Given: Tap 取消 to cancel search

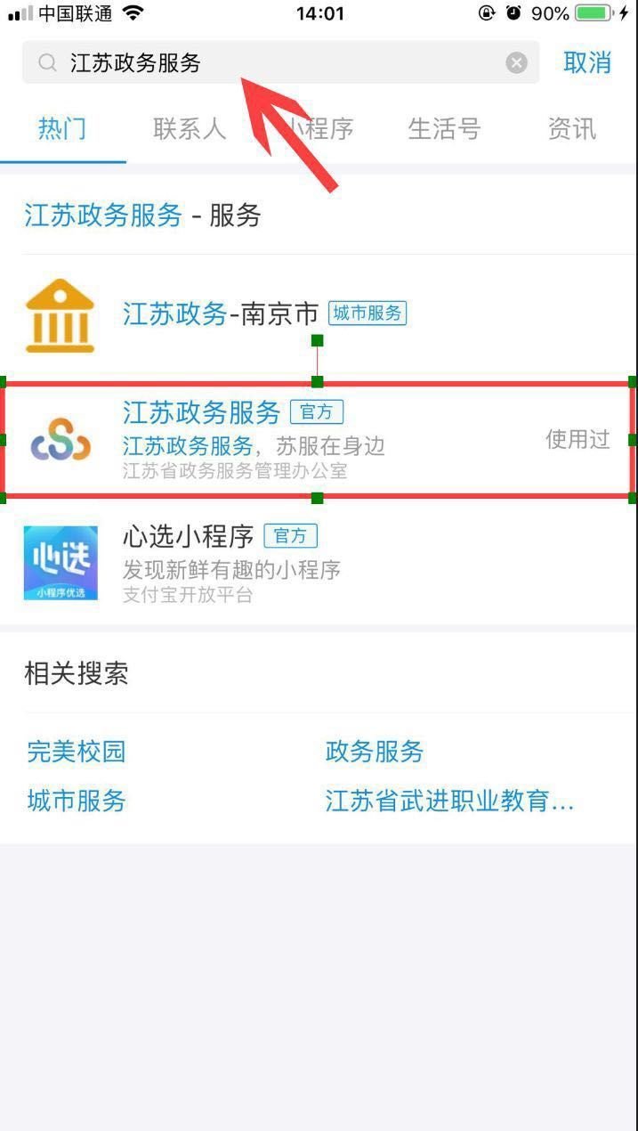Looking at the screenshot, I should point(587,62).
